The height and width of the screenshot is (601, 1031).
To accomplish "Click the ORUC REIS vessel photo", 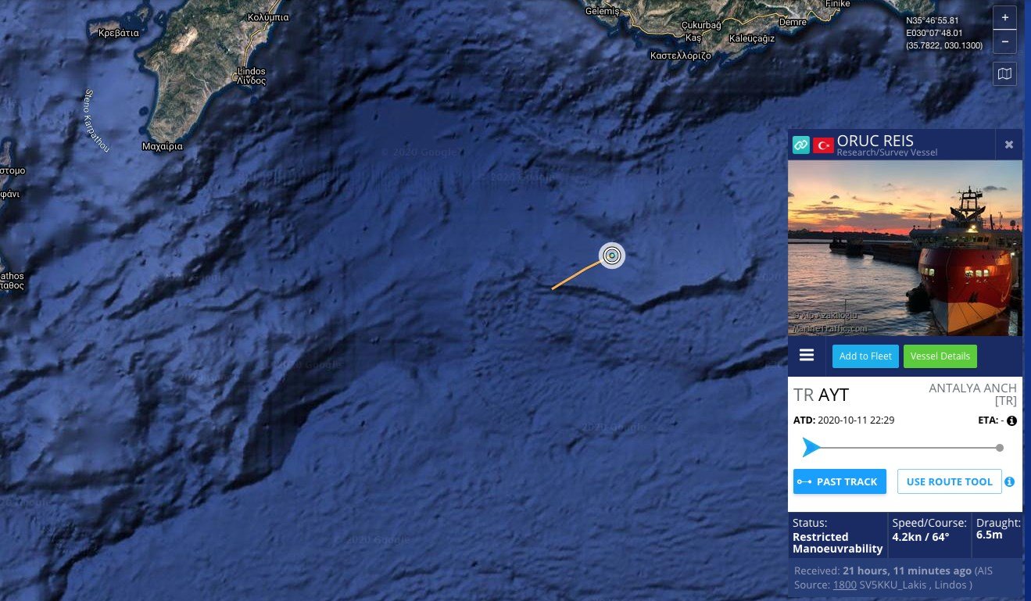I will (x=904, y=248).
